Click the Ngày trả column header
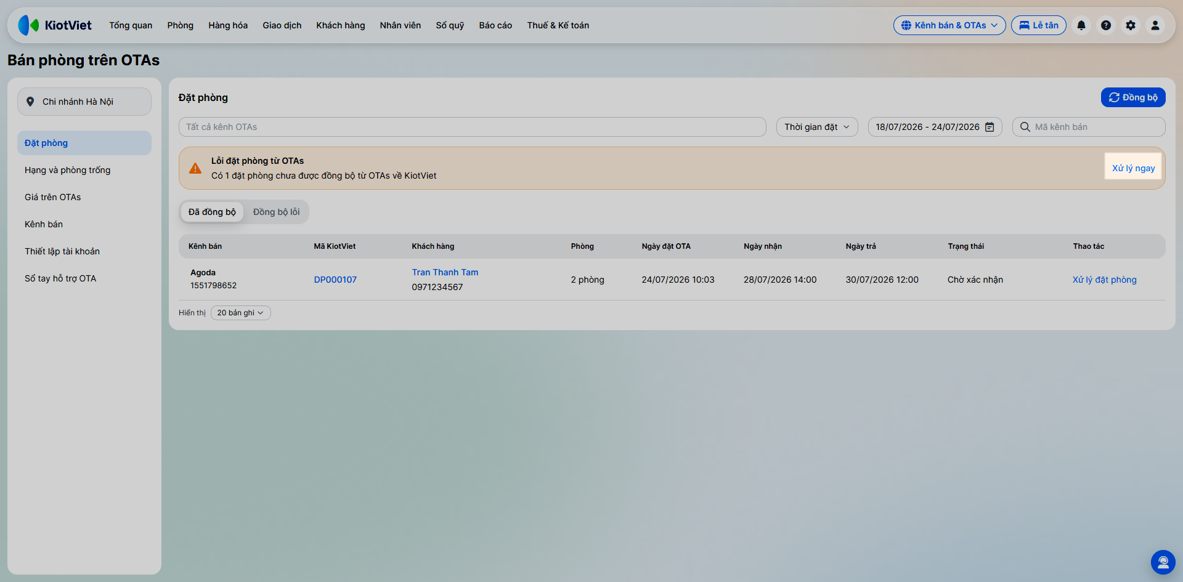 coord(861,246)
